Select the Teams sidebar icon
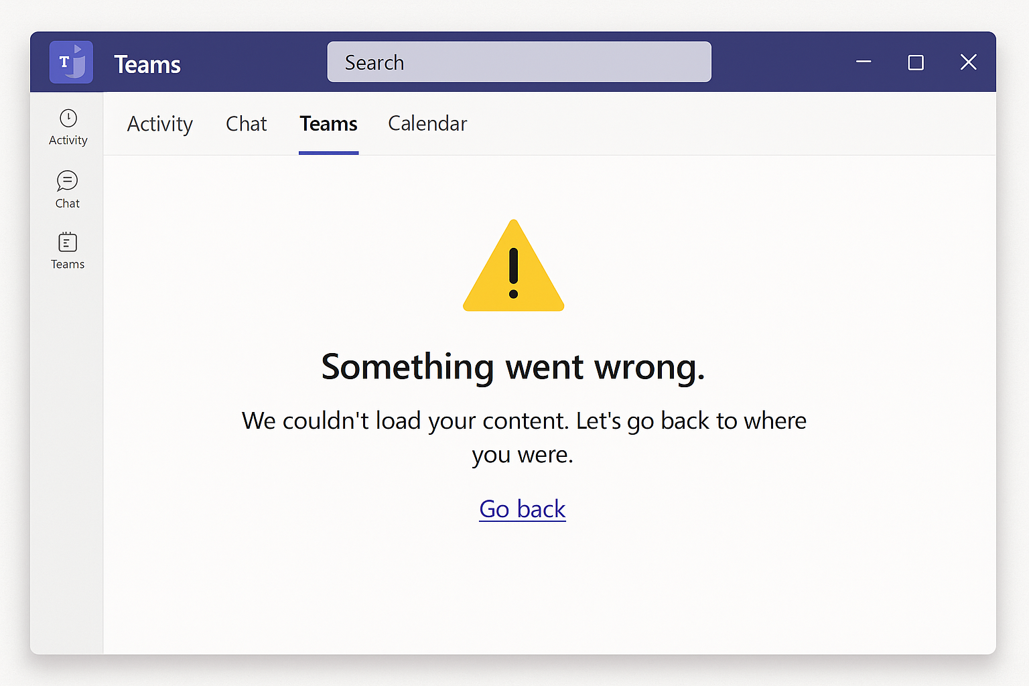 [x=68, y=242]
